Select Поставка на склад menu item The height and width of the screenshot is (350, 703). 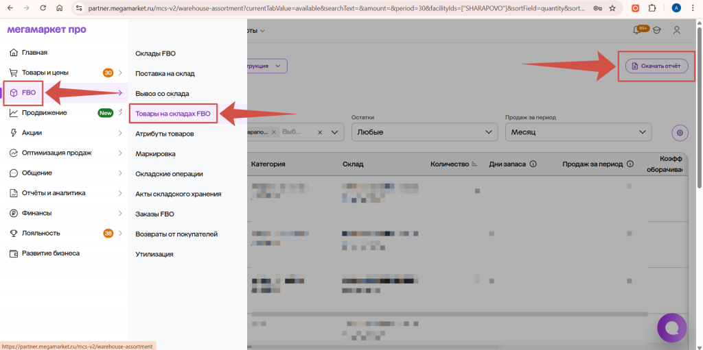pos(165,73)
